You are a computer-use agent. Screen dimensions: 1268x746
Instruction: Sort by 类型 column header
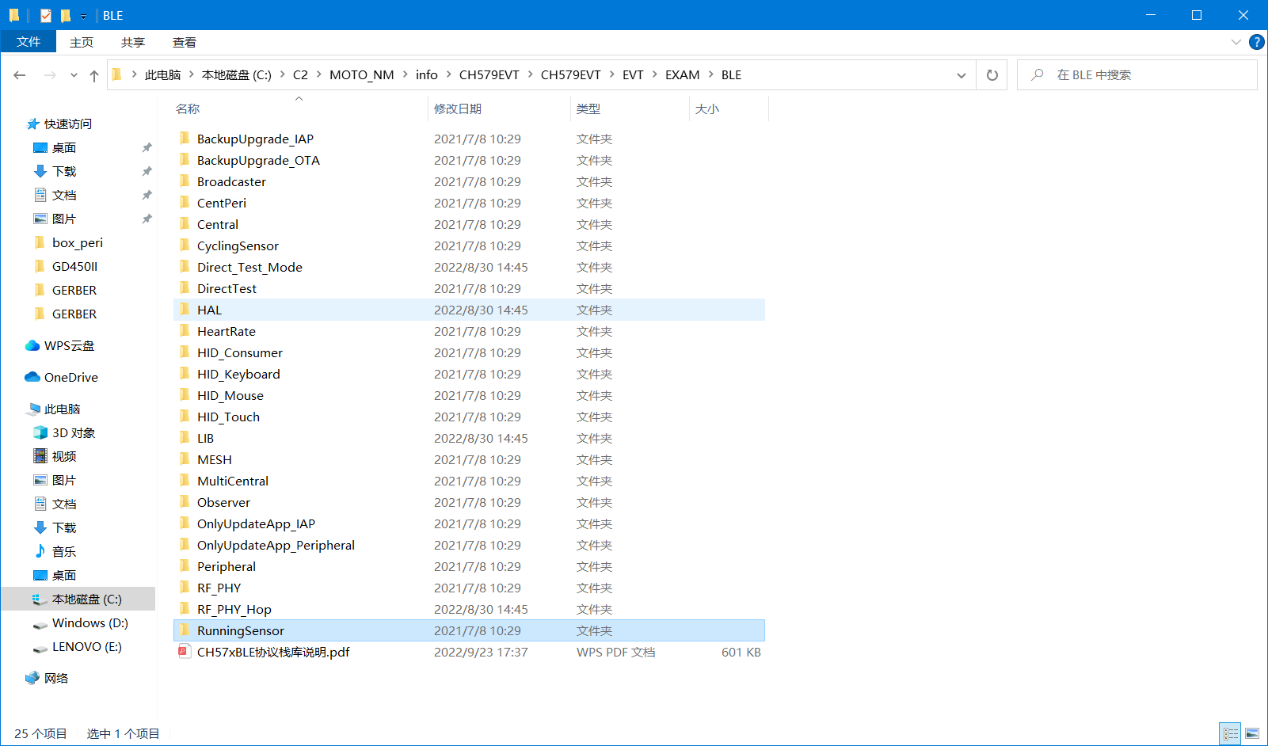tap(630, 108)
